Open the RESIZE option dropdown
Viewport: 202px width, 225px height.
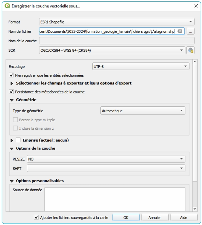pyautogui.click(x=106, y=159)
